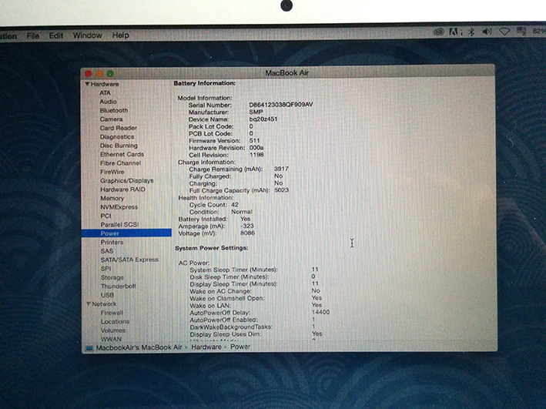The height and width of the screenshot is (409, 546).
Task: Select Graphics/Displays in the sidebar
Action: [x=127, y=181]
